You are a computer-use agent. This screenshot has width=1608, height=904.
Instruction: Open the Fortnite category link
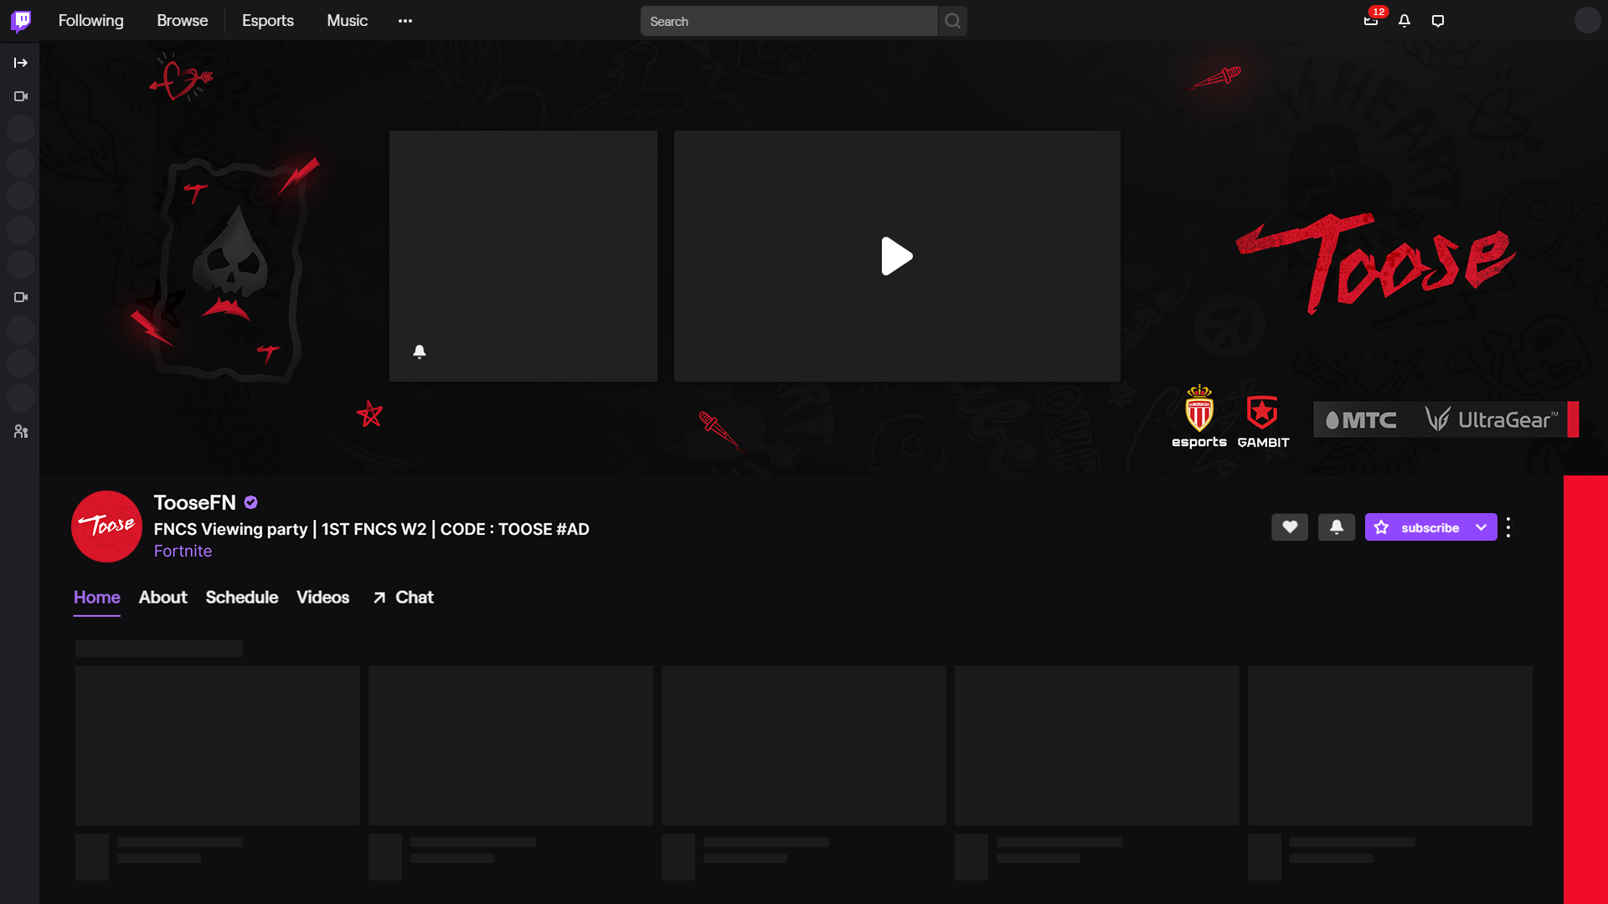pyautogui.click(x=183, y=552)
